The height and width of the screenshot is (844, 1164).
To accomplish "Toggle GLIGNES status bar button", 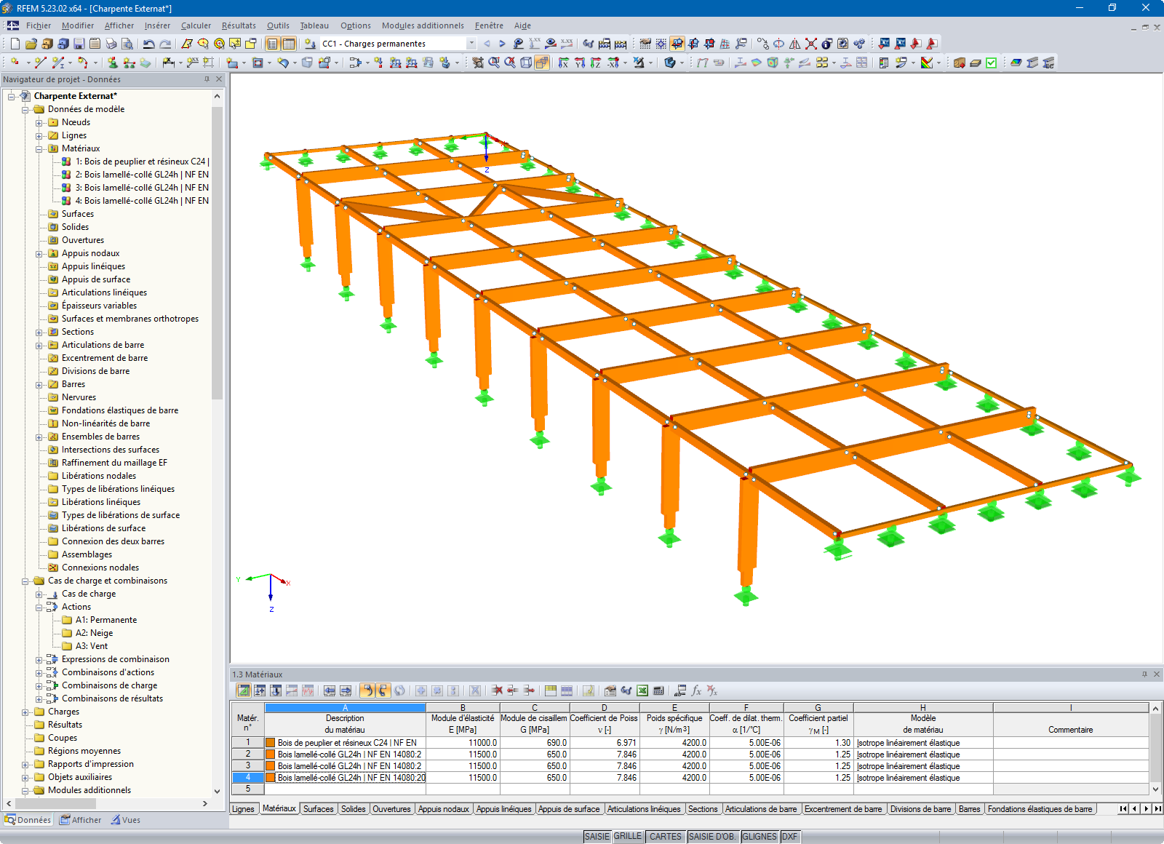I will pyautogui.click(x=760, y=837).
